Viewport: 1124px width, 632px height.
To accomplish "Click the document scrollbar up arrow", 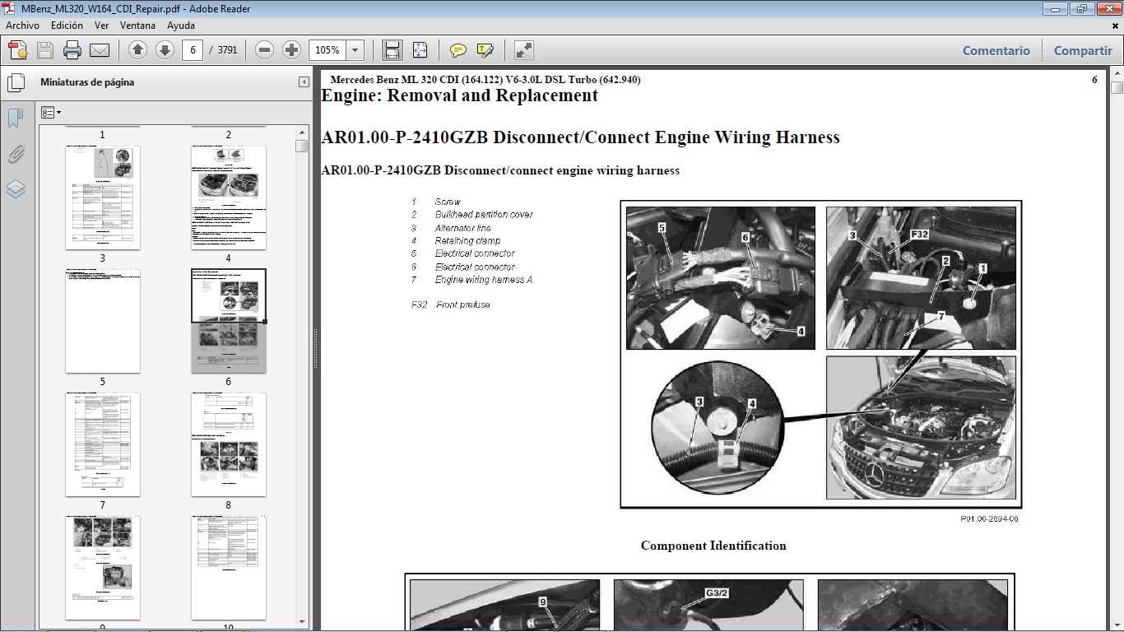I will pos(1117,73).
